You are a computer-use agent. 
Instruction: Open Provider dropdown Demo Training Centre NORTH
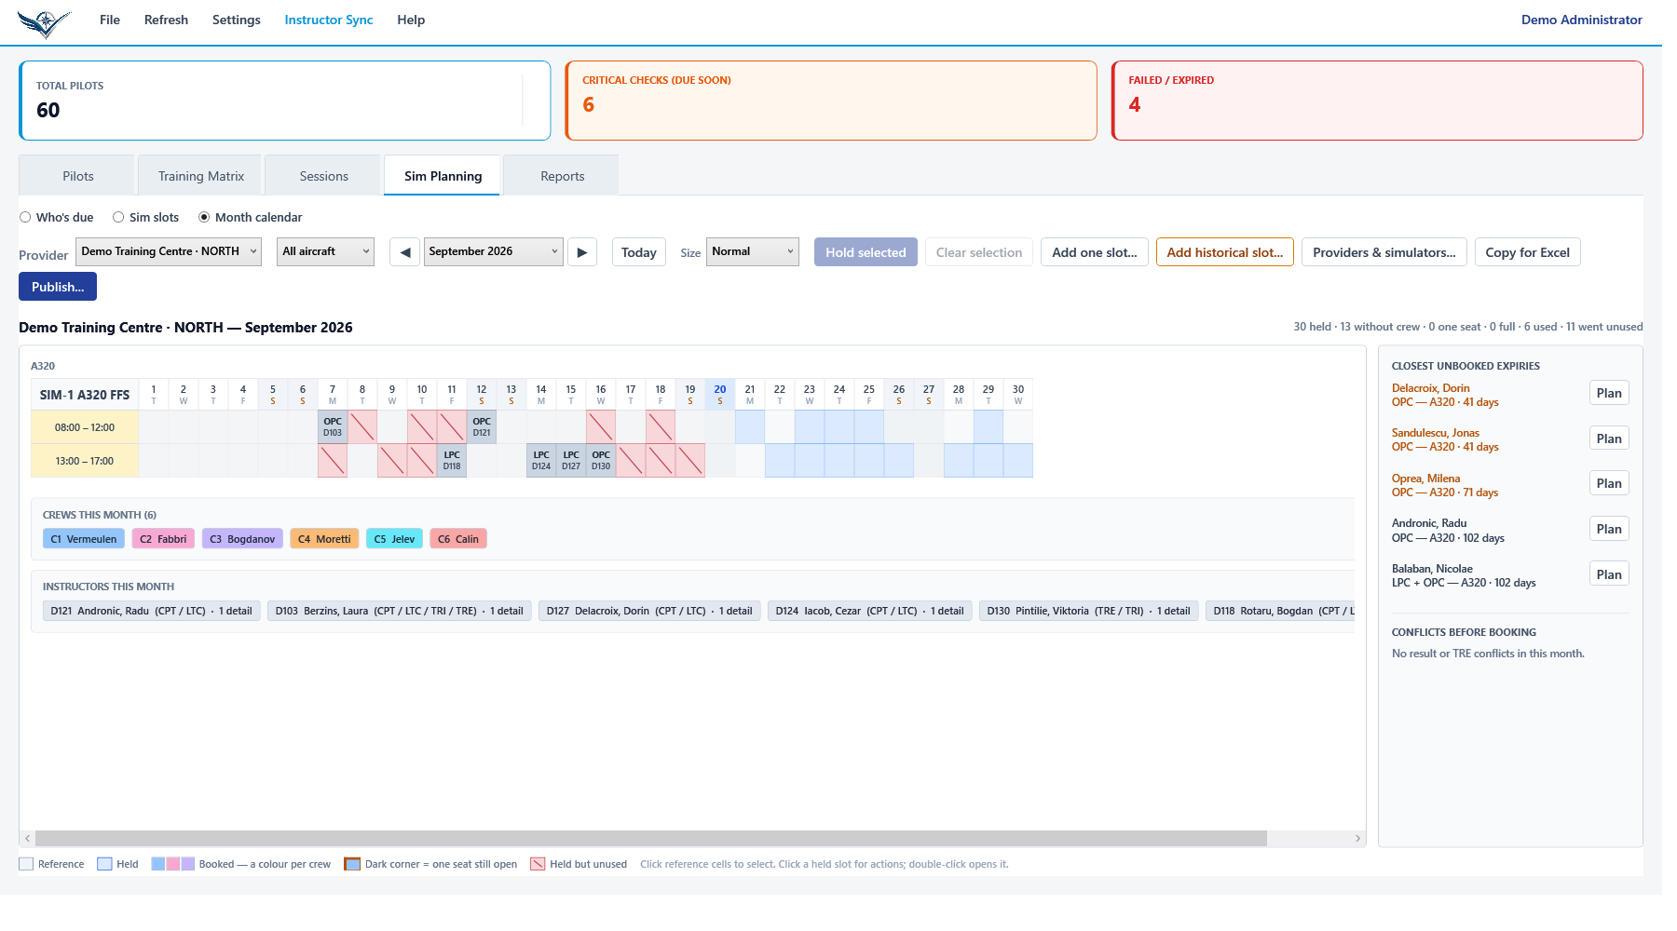169,251
